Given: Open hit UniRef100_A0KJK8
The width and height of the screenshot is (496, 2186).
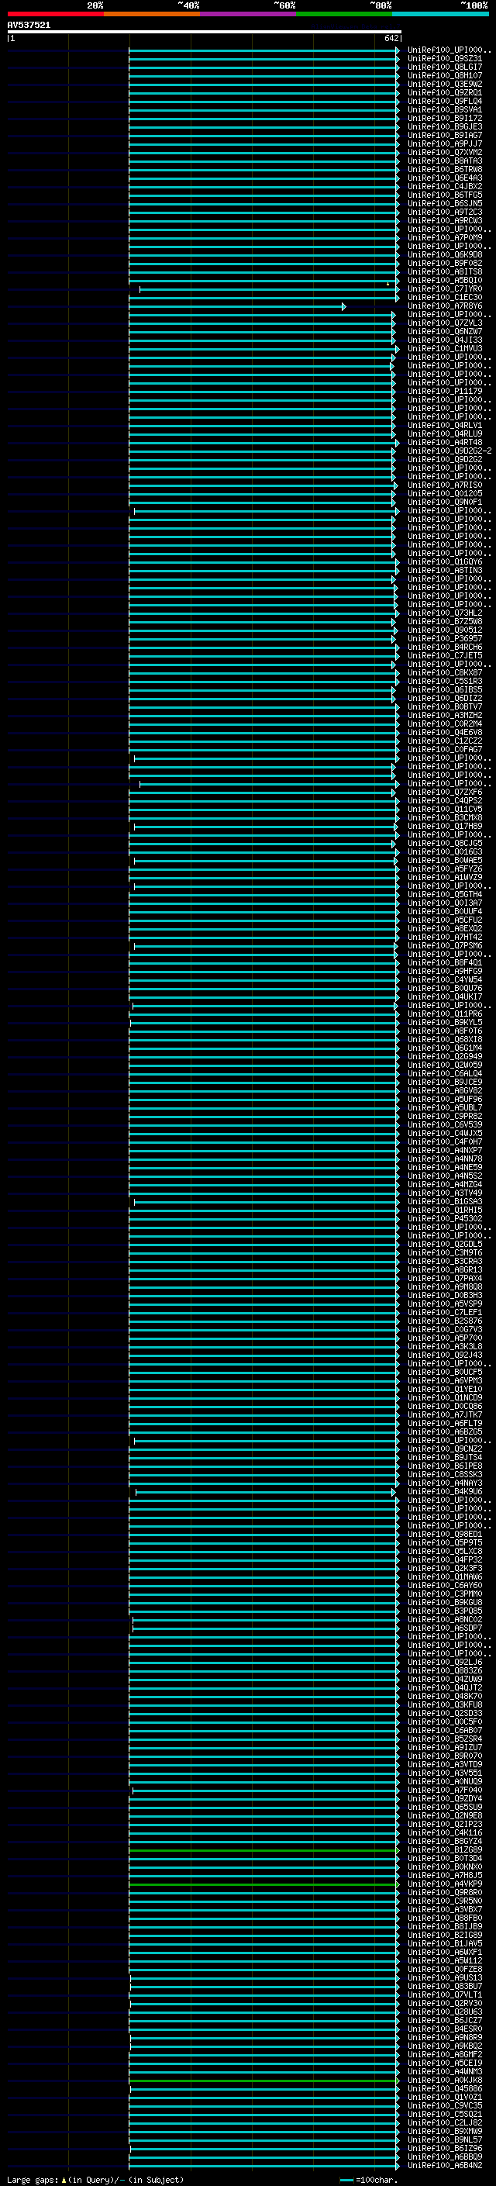Looking at the screenshot, I should (444, 2080).
